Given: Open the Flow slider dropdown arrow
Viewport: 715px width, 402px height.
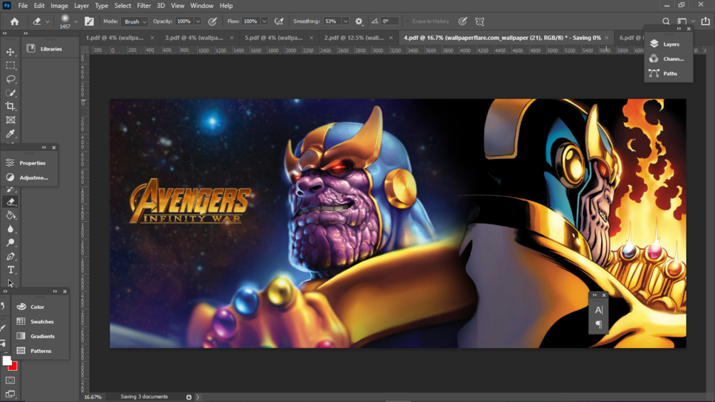Looking at the screenshot, I should 265,21.
